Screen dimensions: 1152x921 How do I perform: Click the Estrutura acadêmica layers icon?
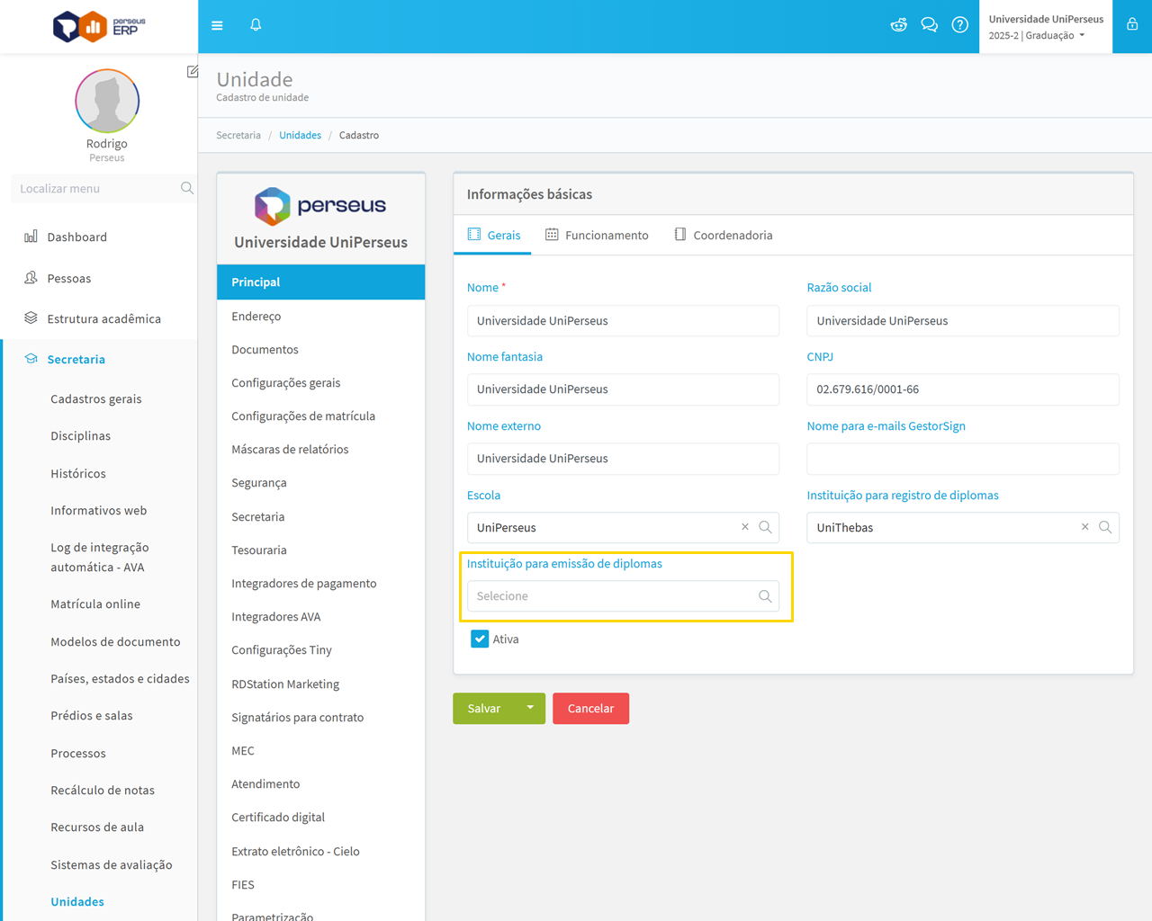point(31,318)
